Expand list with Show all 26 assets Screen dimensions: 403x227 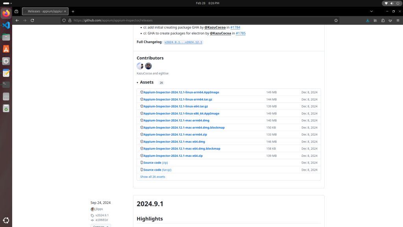point(153,177)
